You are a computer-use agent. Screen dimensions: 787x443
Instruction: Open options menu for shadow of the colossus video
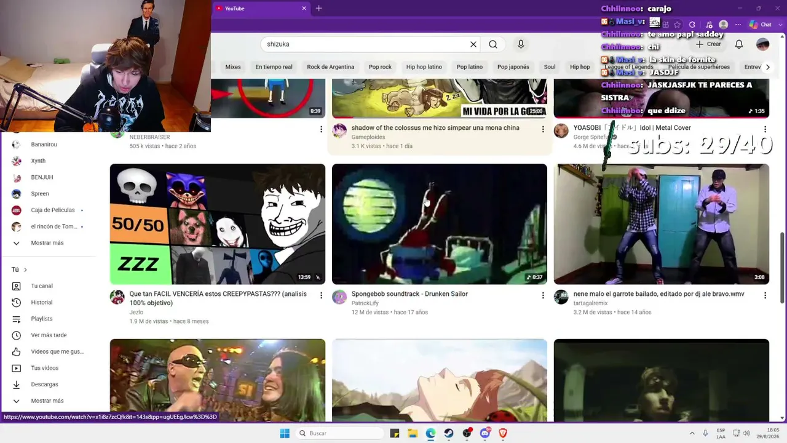543,129
